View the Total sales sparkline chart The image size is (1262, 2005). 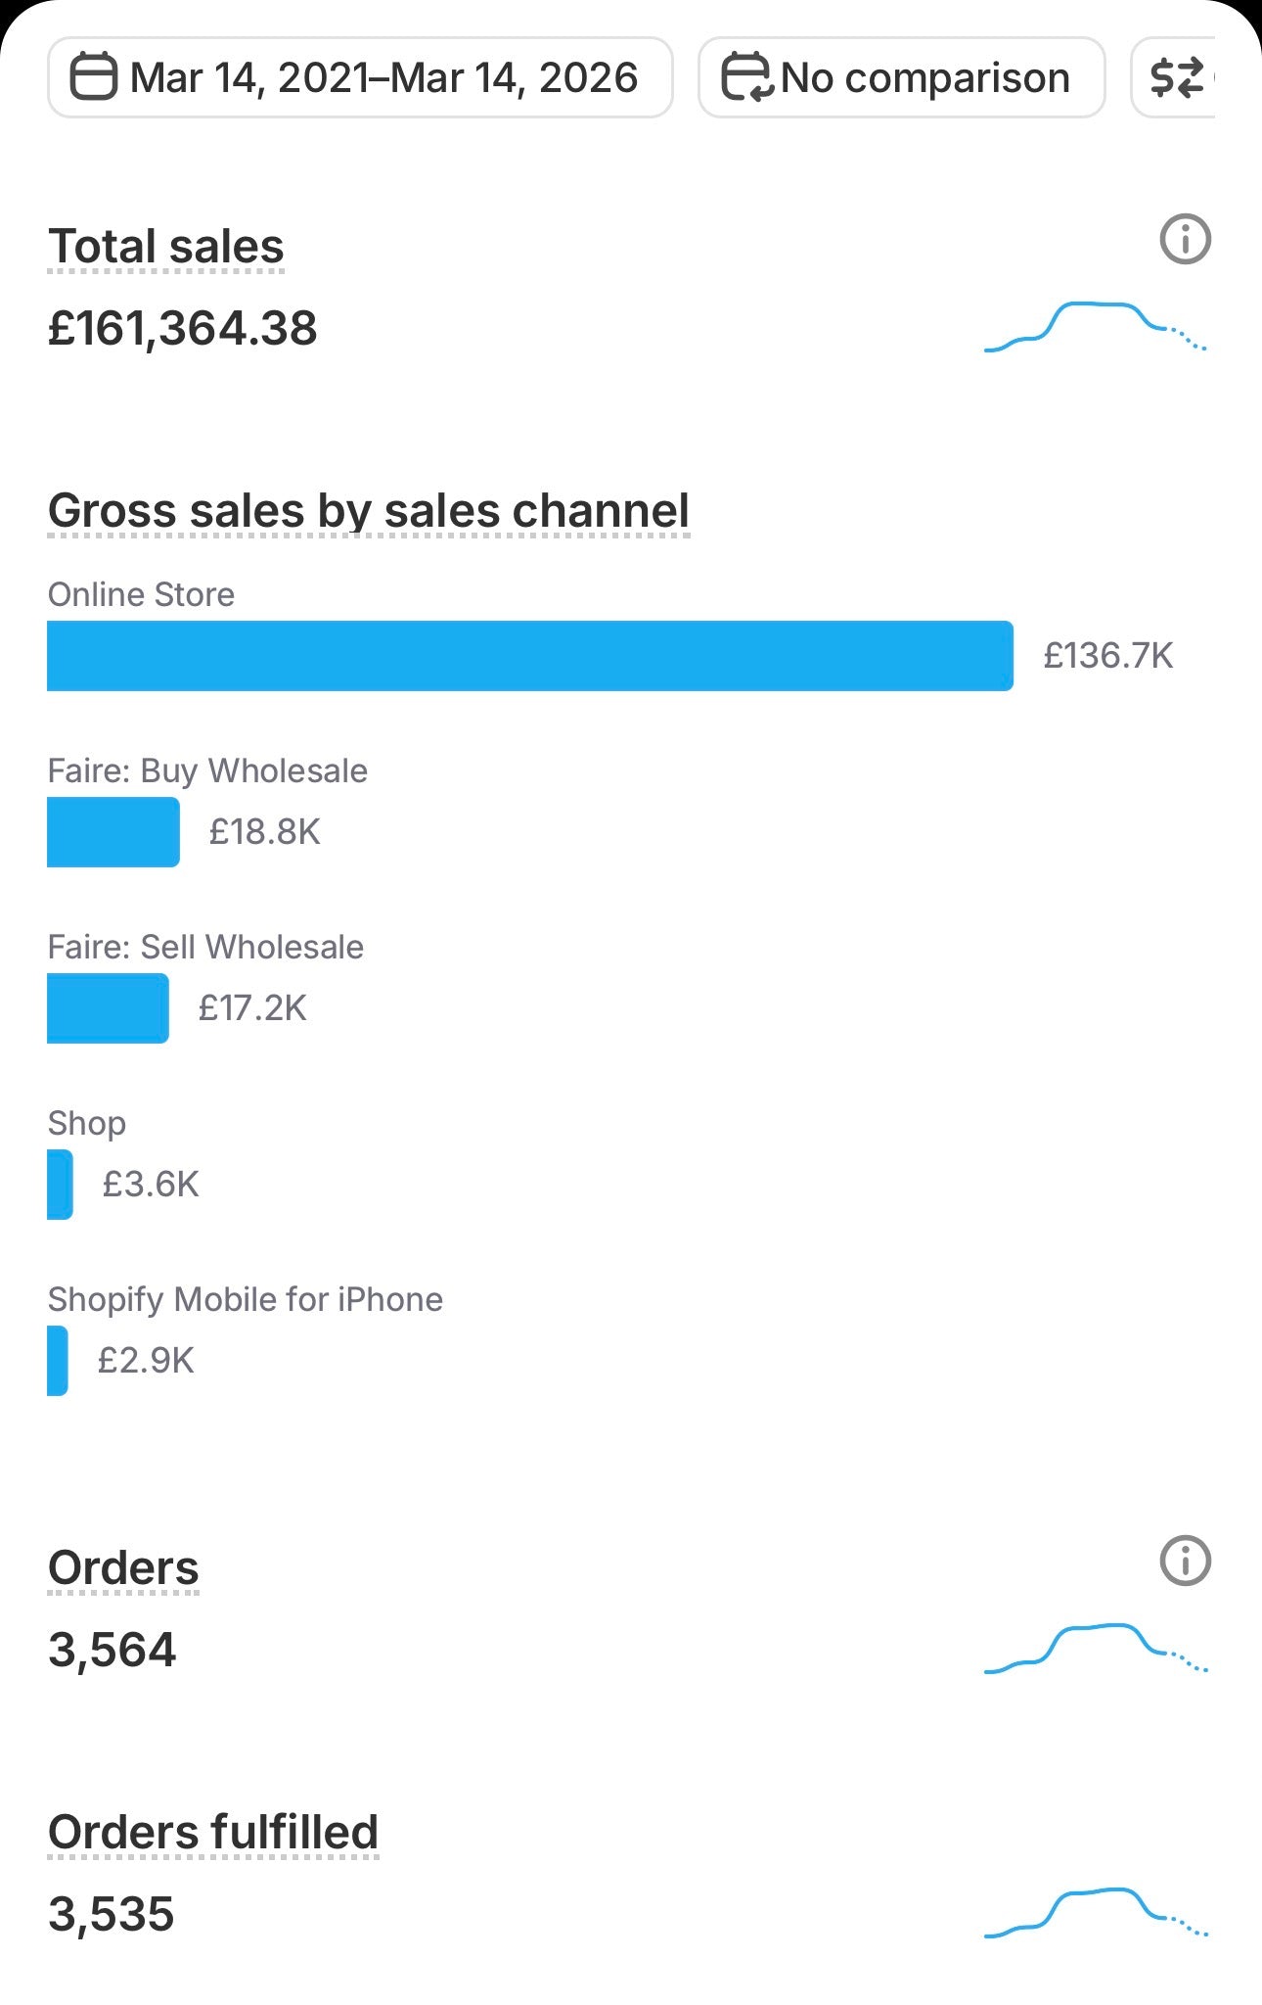point(1095,327)
